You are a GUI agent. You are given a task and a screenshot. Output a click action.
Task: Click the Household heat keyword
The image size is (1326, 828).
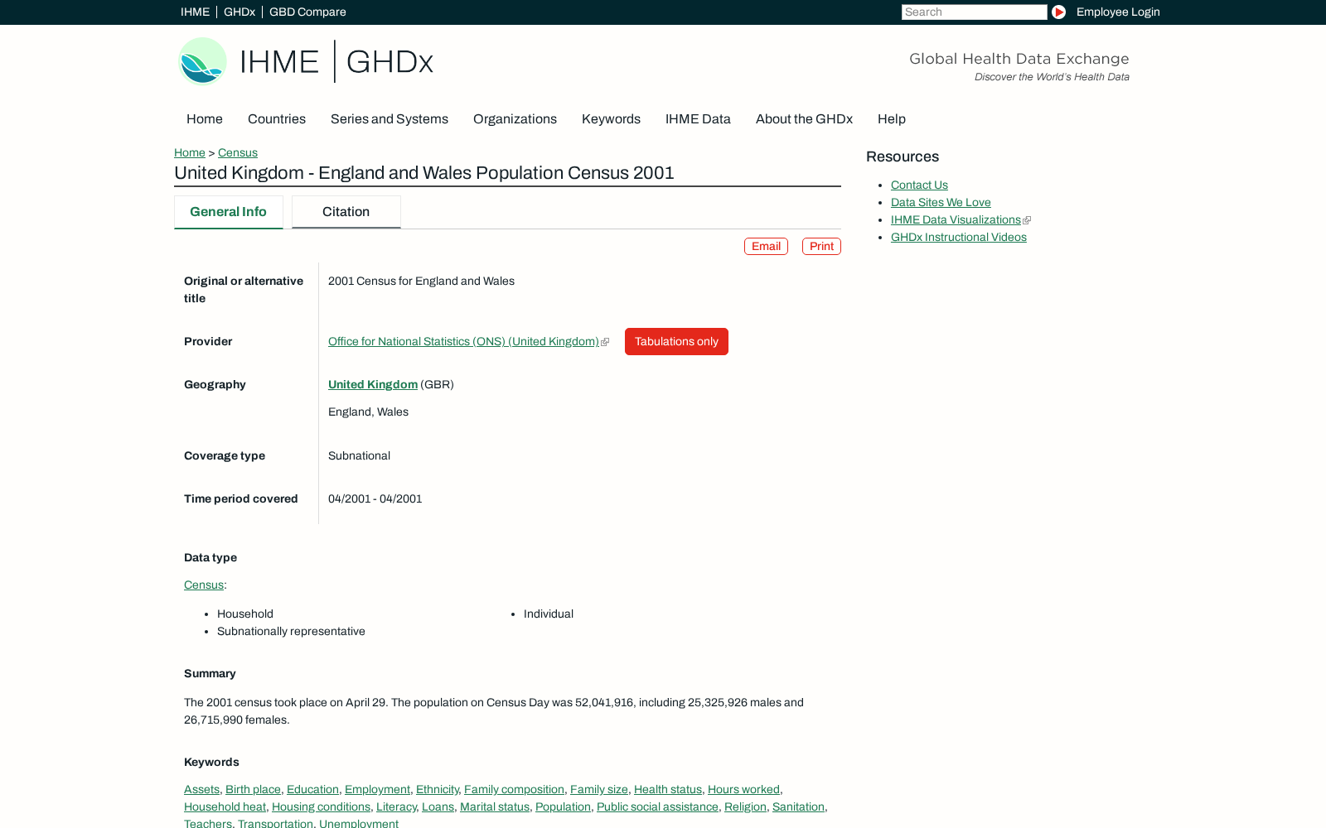pyautogui.click(x=225, y=807)
